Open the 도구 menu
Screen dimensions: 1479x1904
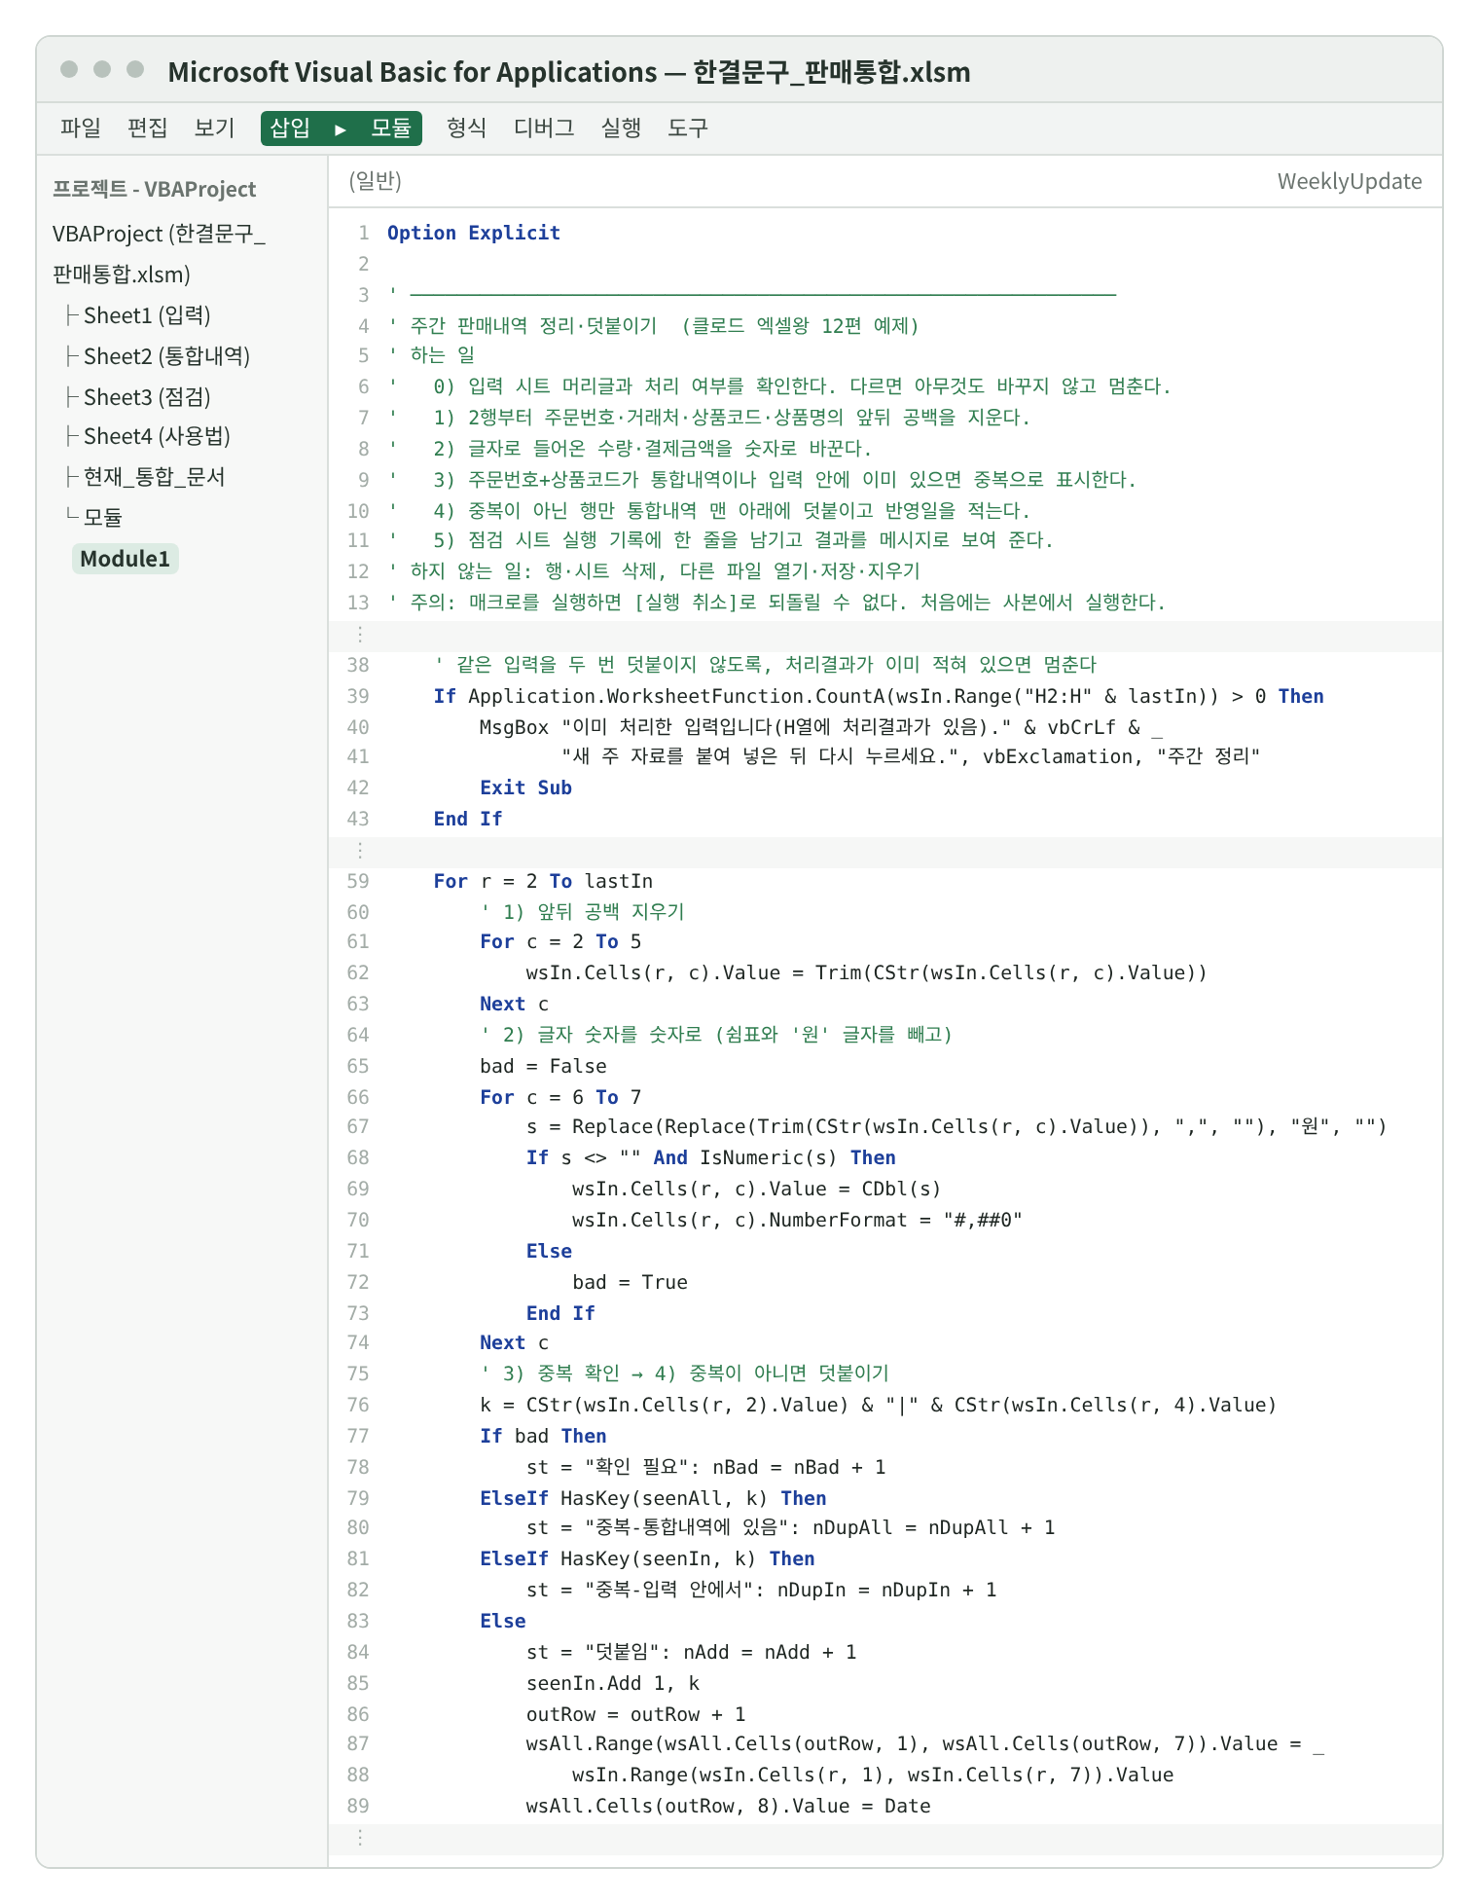(x=688, y=128)
